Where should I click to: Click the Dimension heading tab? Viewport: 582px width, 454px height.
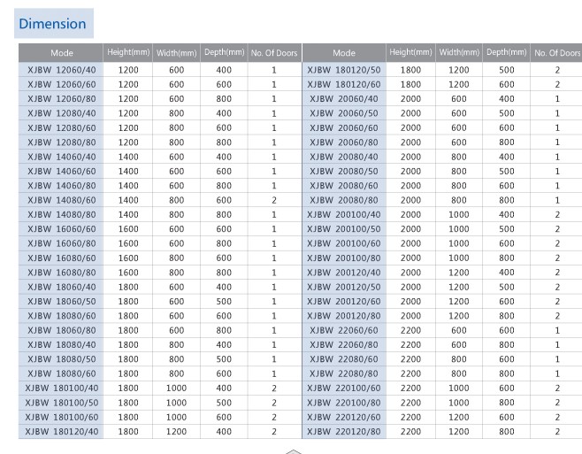click(x=53, y=24)
